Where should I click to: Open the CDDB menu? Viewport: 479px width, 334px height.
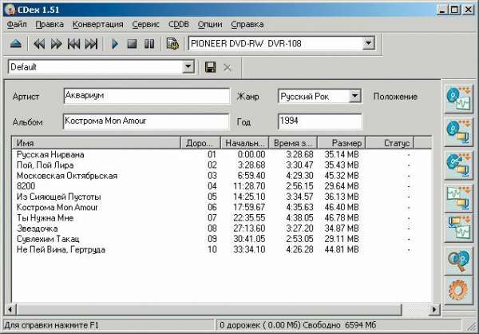(178, 25)
